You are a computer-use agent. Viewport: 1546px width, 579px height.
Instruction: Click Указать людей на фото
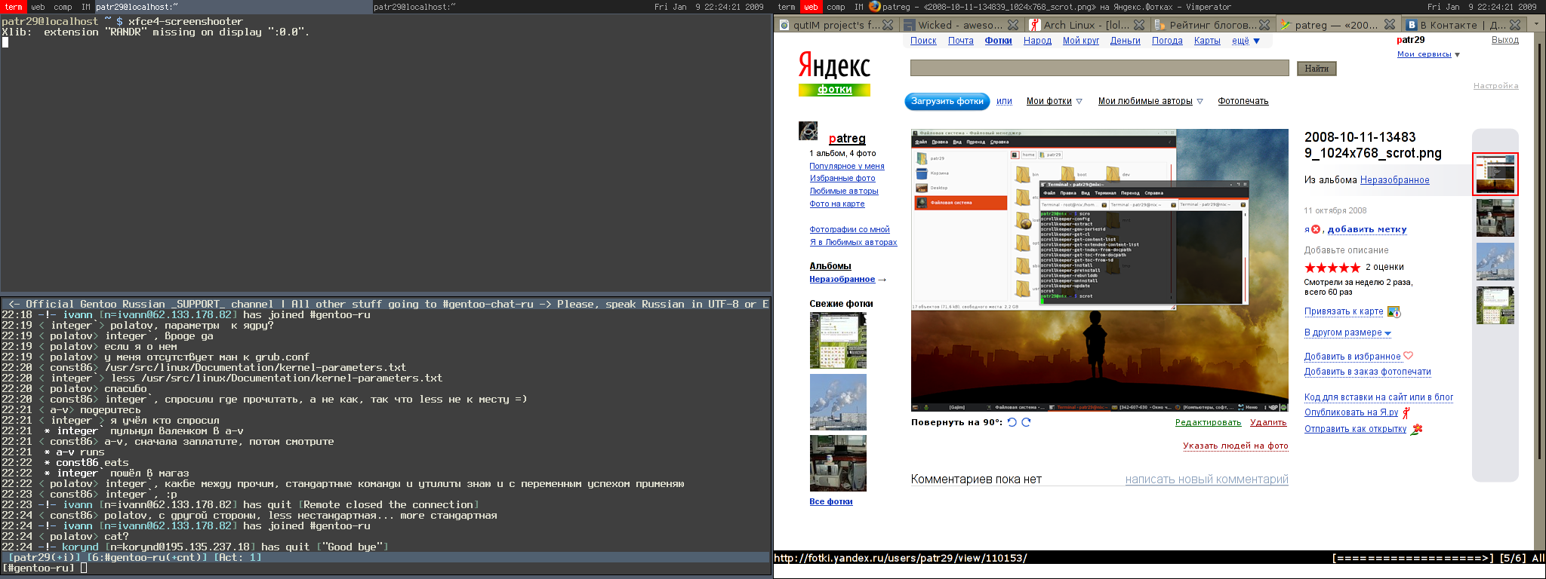[x=1235, y=446]
